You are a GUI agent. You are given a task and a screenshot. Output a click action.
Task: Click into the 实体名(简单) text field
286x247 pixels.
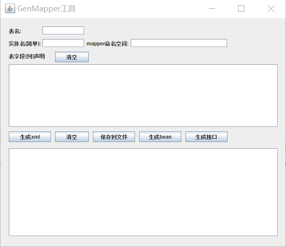(63, 43)
